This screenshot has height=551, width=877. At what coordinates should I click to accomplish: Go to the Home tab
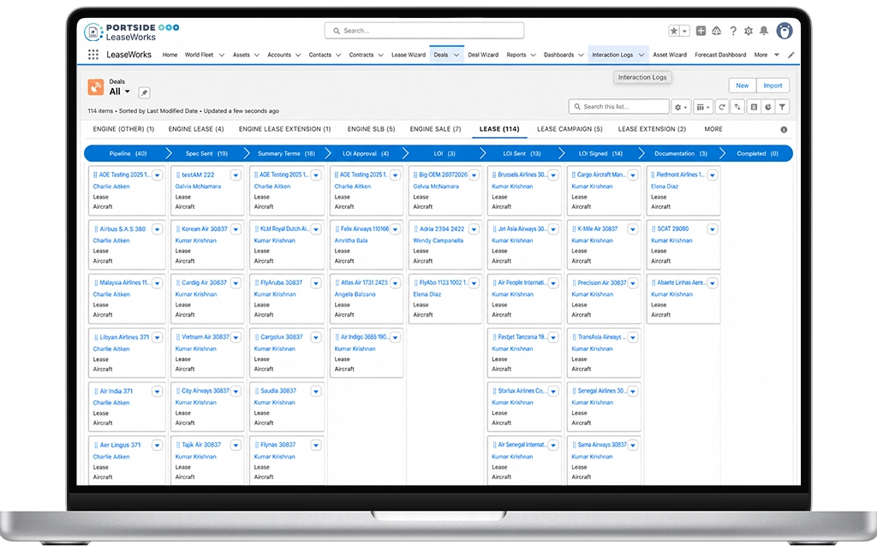click(x=170, y=55)
